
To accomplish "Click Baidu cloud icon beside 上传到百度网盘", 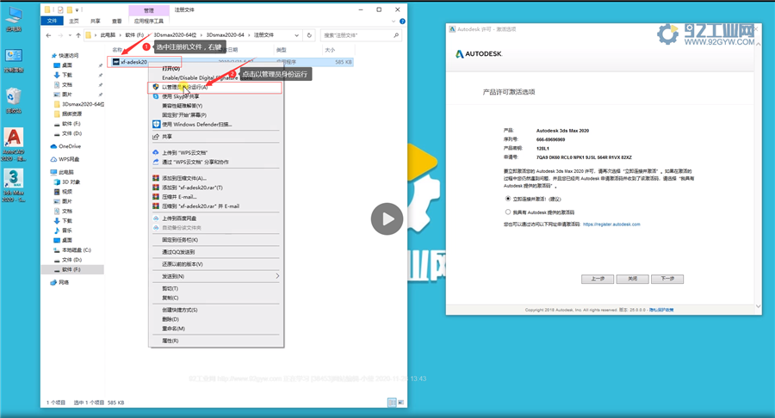I will tap(156, 218).
